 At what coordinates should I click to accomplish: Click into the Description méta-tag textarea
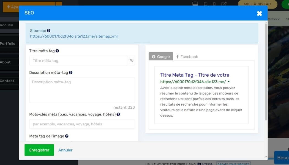pyautogui.click(x=82, y=90)
